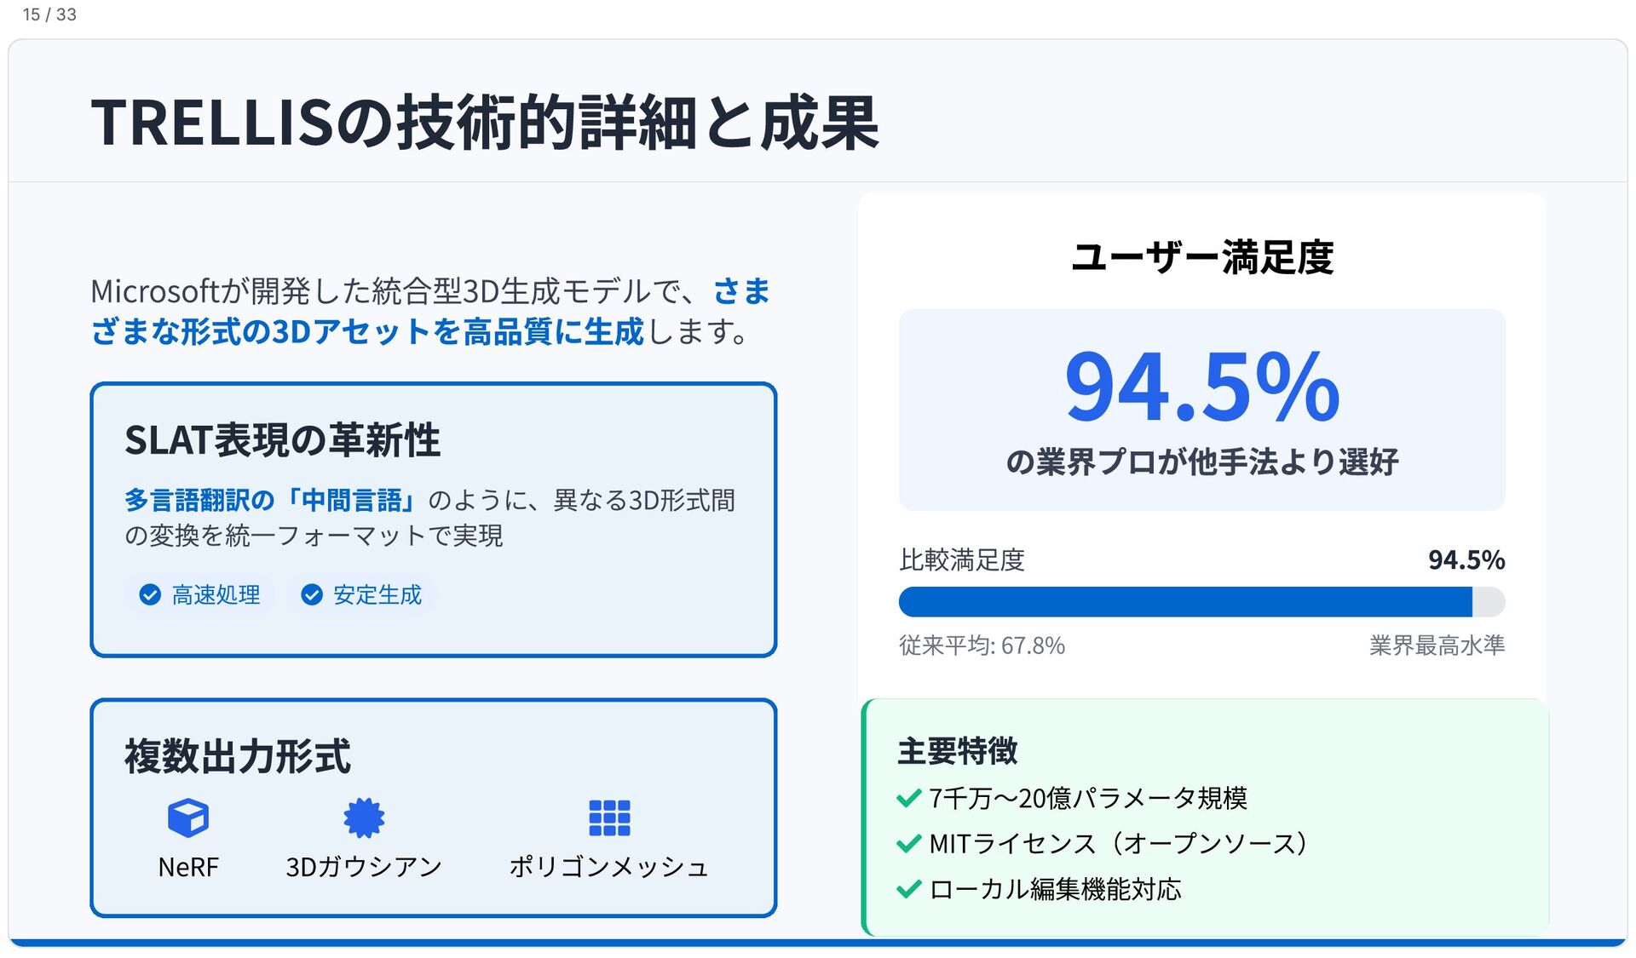This screenshot has height=958, width=1636.
Task: Click the SLAT表現の革新性 heading
Action: tap(282, 440)
